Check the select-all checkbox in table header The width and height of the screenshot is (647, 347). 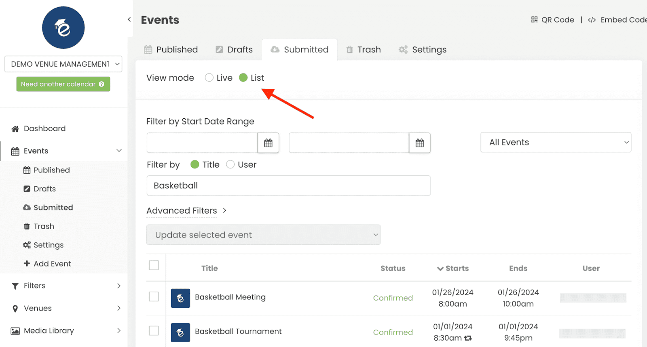pyautogui.click(x=154, y=265)
